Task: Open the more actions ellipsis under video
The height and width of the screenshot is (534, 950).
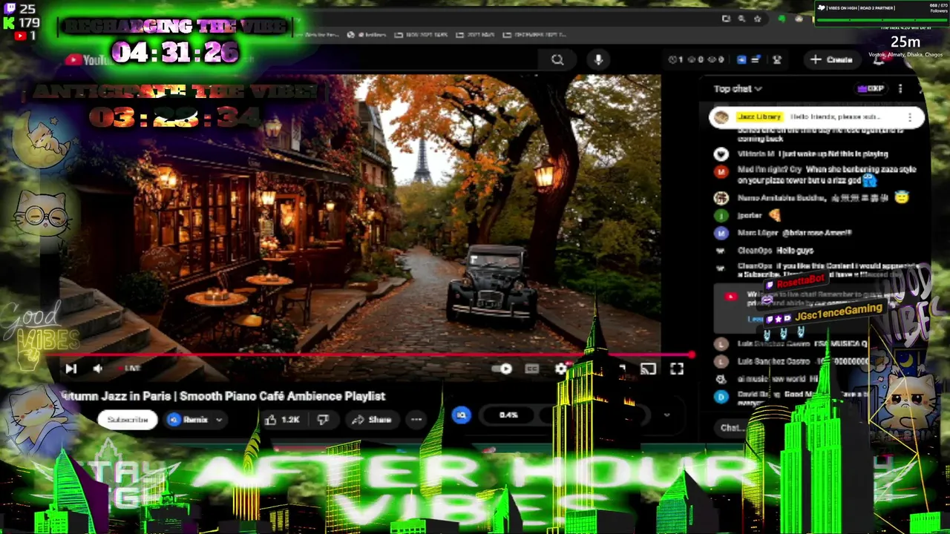Action: click(x=416, y=420)
